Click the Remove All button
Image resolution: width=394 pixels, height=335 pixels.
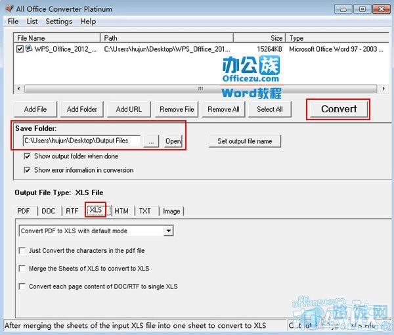(x=223, y=109)
